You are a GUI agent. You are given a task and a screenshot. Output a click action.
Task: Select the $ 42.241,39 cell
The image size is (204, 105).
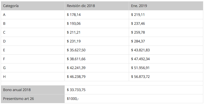click(76, 68)
